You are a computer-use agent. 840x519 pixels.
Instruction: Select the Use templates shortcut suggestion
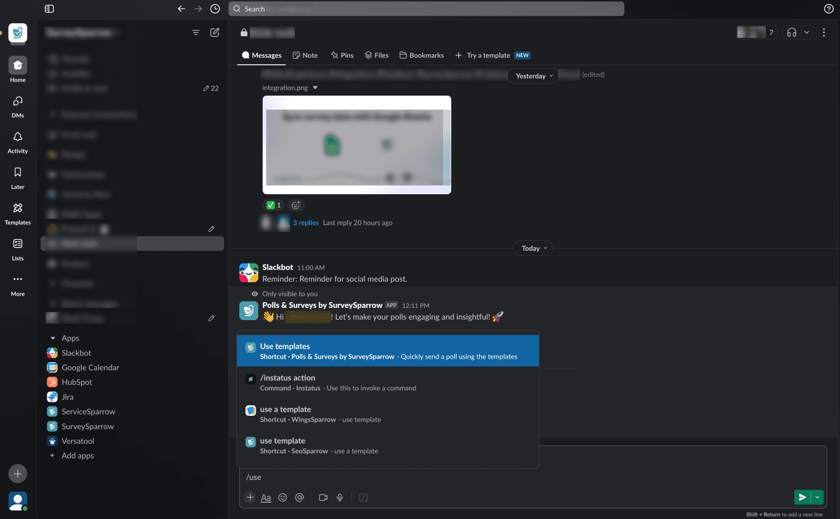pos(388,351)
